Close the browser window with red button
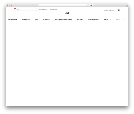 8,5
